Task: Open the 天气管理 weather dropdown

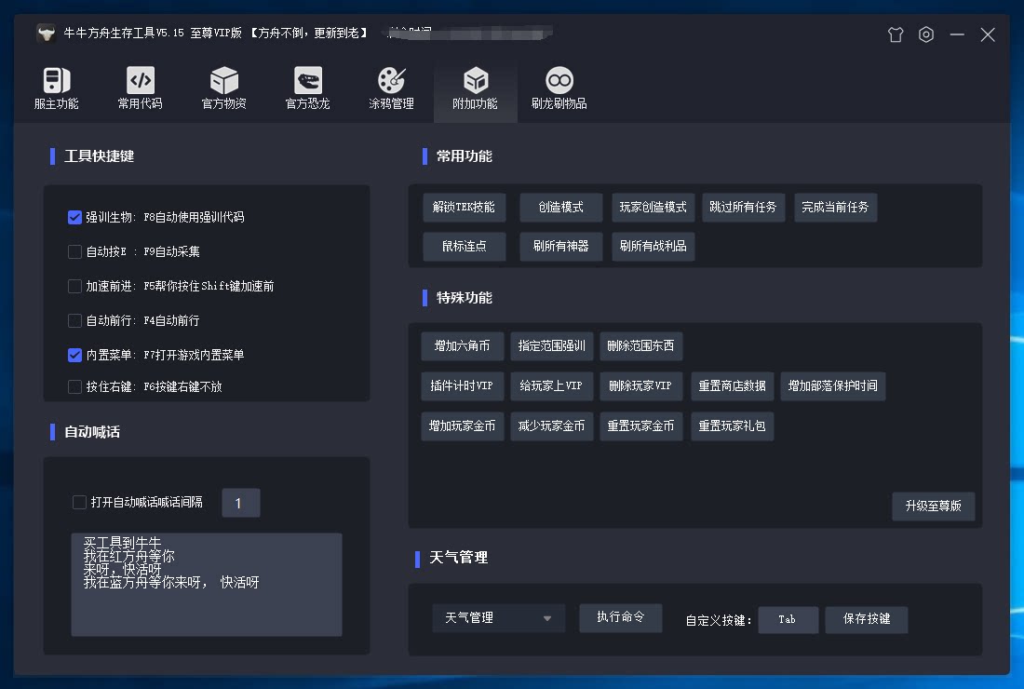Action: 498,617
